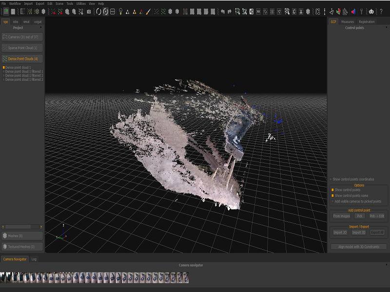Click the Pick button

click(360, 216)
